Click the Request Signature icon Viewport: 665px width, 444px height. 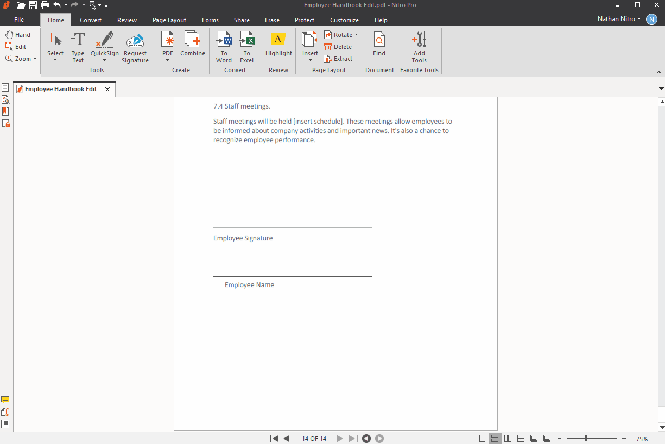pos(135,47)
